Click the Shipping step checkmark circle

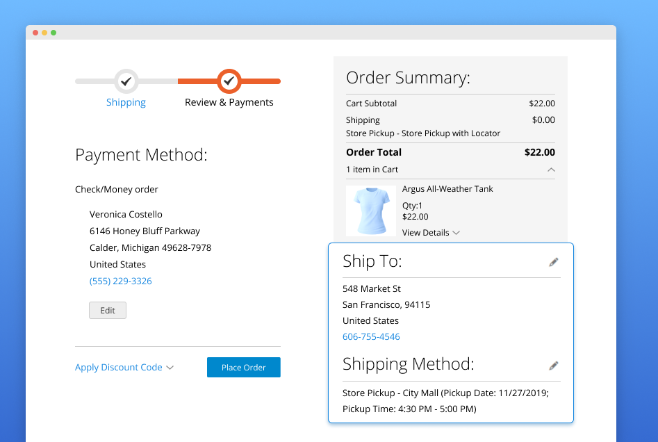pyautogui.click(x=126, y=81)
